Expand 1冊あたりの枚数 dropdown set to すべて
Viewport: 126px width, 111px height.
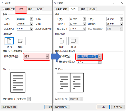click(x=89, y=62)
